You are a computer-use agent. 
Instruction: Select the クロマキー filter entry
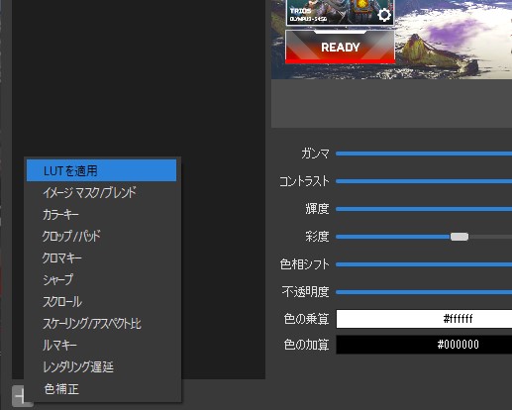101,257
